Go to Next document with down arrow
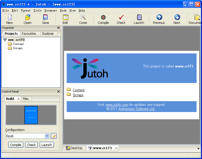The height and width of the screenshot is (159, 202). coord(177,17)
